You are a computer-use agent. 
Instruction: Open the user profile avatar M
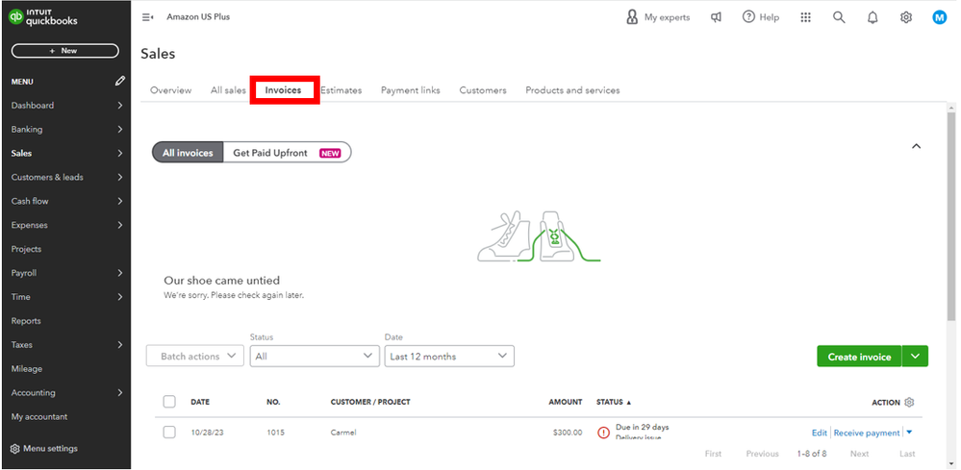coord(940,17)
